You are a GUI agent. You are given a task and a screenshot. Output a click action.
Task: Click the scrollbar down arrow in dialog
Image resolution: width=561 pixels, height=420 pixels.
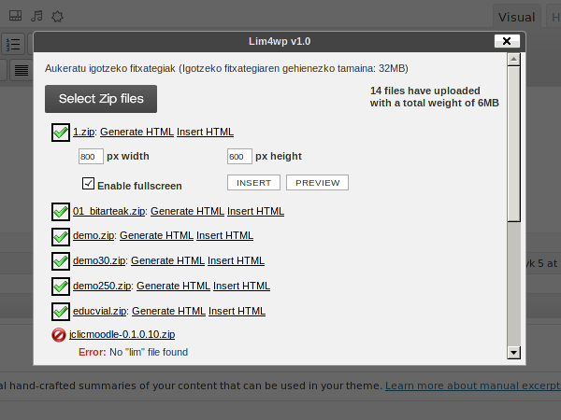click(x=513, y=353)
